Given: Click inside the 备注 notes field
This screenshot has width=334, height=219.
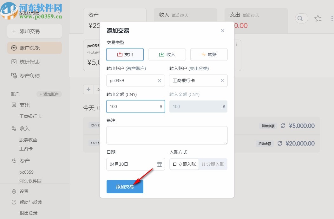Looking at the screenshot, I should (167, 135).
